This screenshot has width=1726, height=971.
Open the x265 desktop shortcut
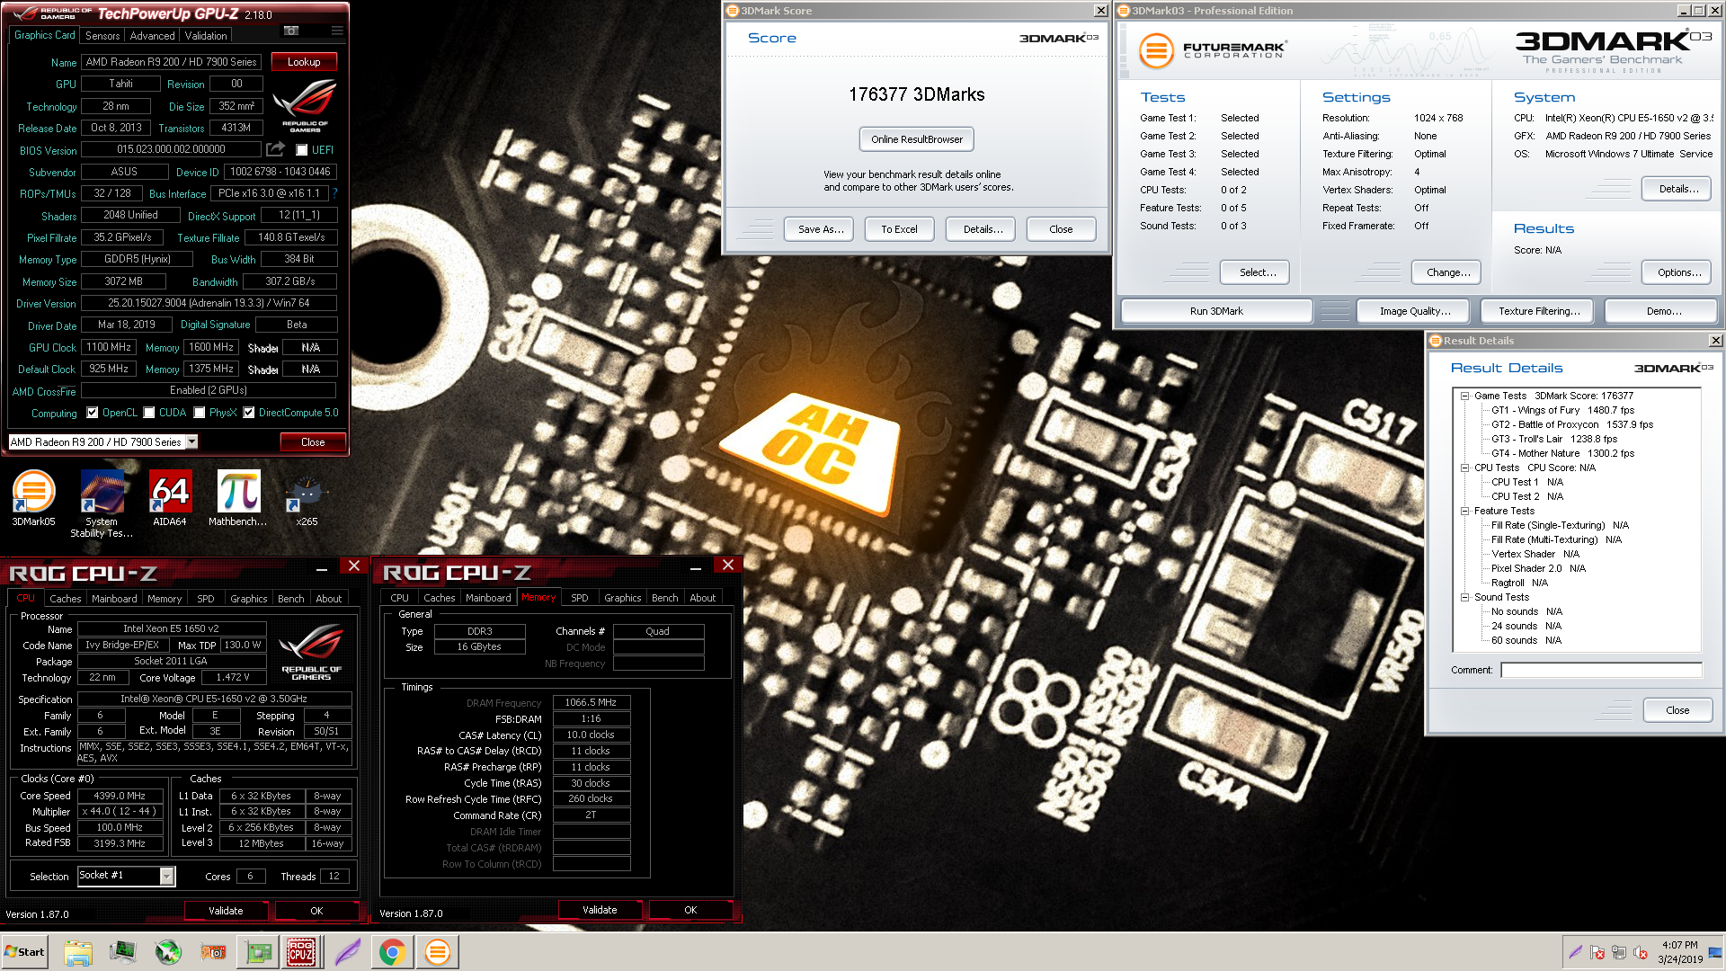(x=307, y=498)
